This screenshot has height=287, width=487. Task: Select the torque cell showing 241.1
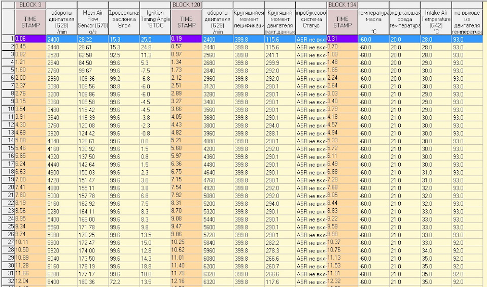(x=280, y=54)
